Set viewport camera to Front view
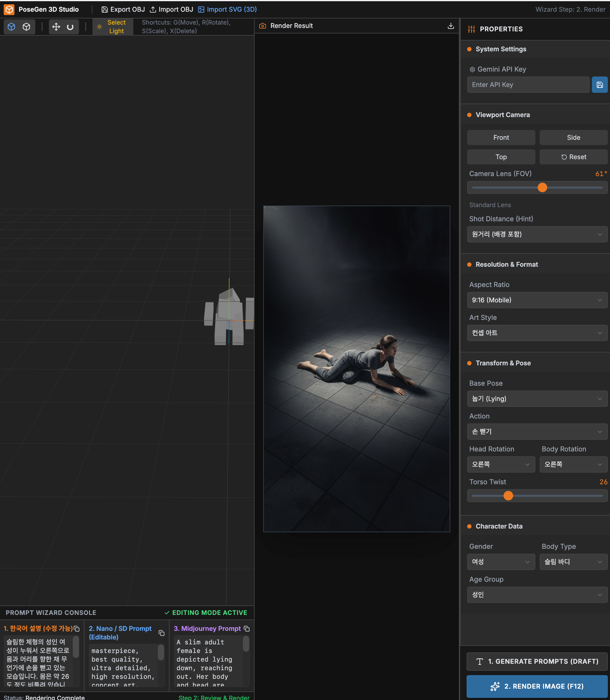Screen dimensions: 610x700 coord(501,138)
